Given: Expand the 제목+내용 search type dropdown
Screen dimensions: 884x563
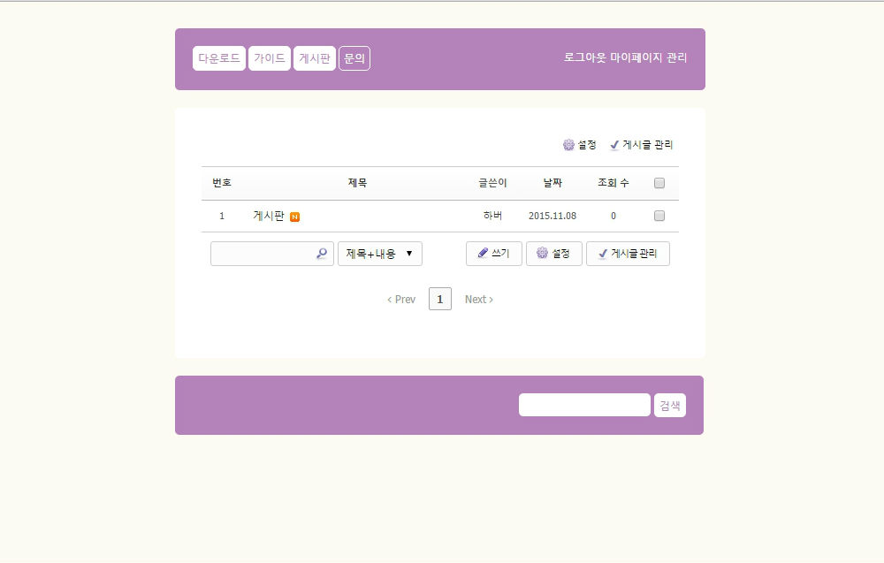Looking at the screenshot, I should tap(380, 254).
